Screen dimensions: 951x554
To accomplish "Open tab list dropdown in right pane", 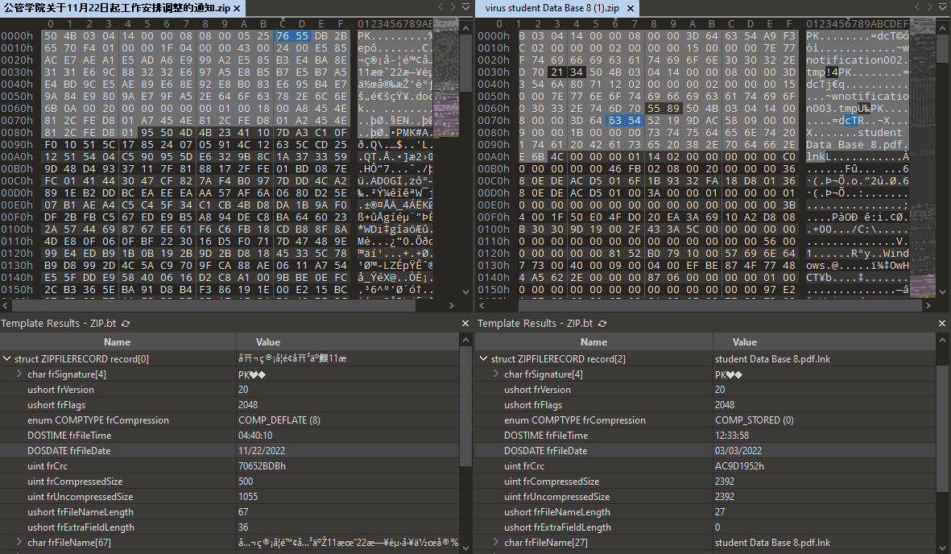I will coord(941,8).
